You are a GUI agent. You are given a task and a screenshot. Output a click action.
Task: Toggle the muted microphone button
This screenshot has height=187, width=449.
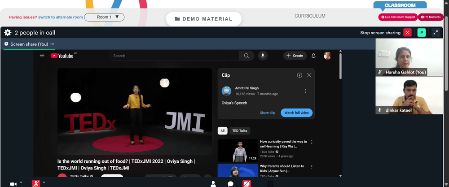tap(36, 184)
